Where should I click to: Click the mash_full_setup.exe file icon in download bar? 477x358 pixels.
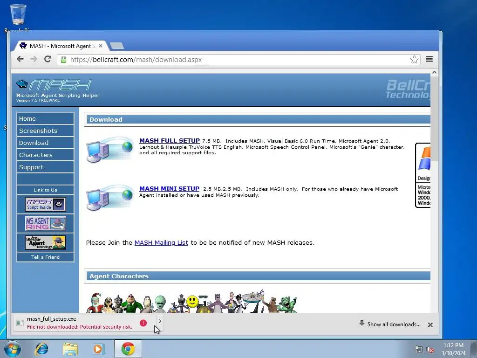[20, 323]
